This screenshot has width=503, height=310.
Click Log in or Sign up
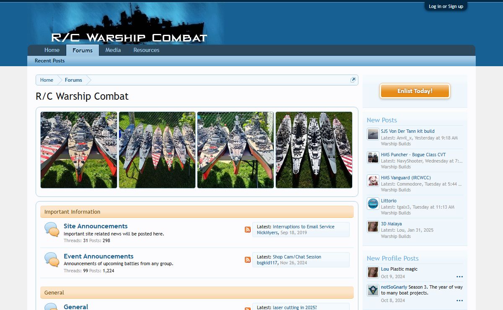pos(446,6)
